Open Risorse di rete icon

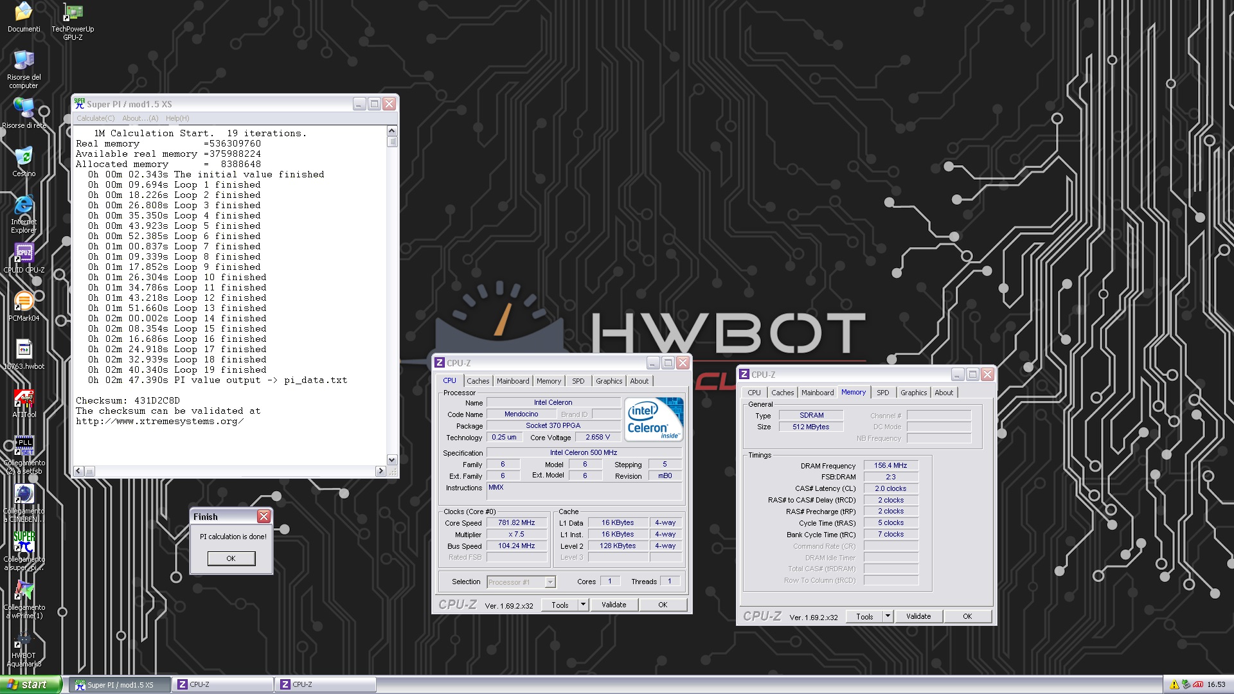[x=24, y=113]
